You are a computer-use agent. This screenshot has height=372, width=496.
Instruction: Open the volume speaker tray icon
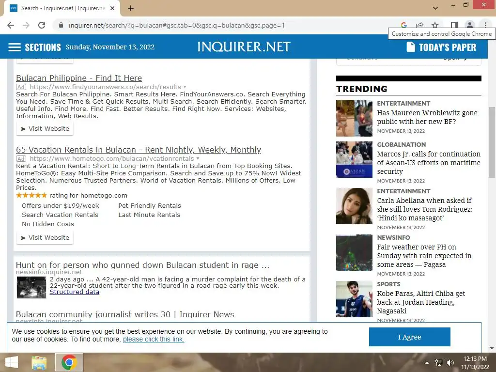(x=450, y=363)
